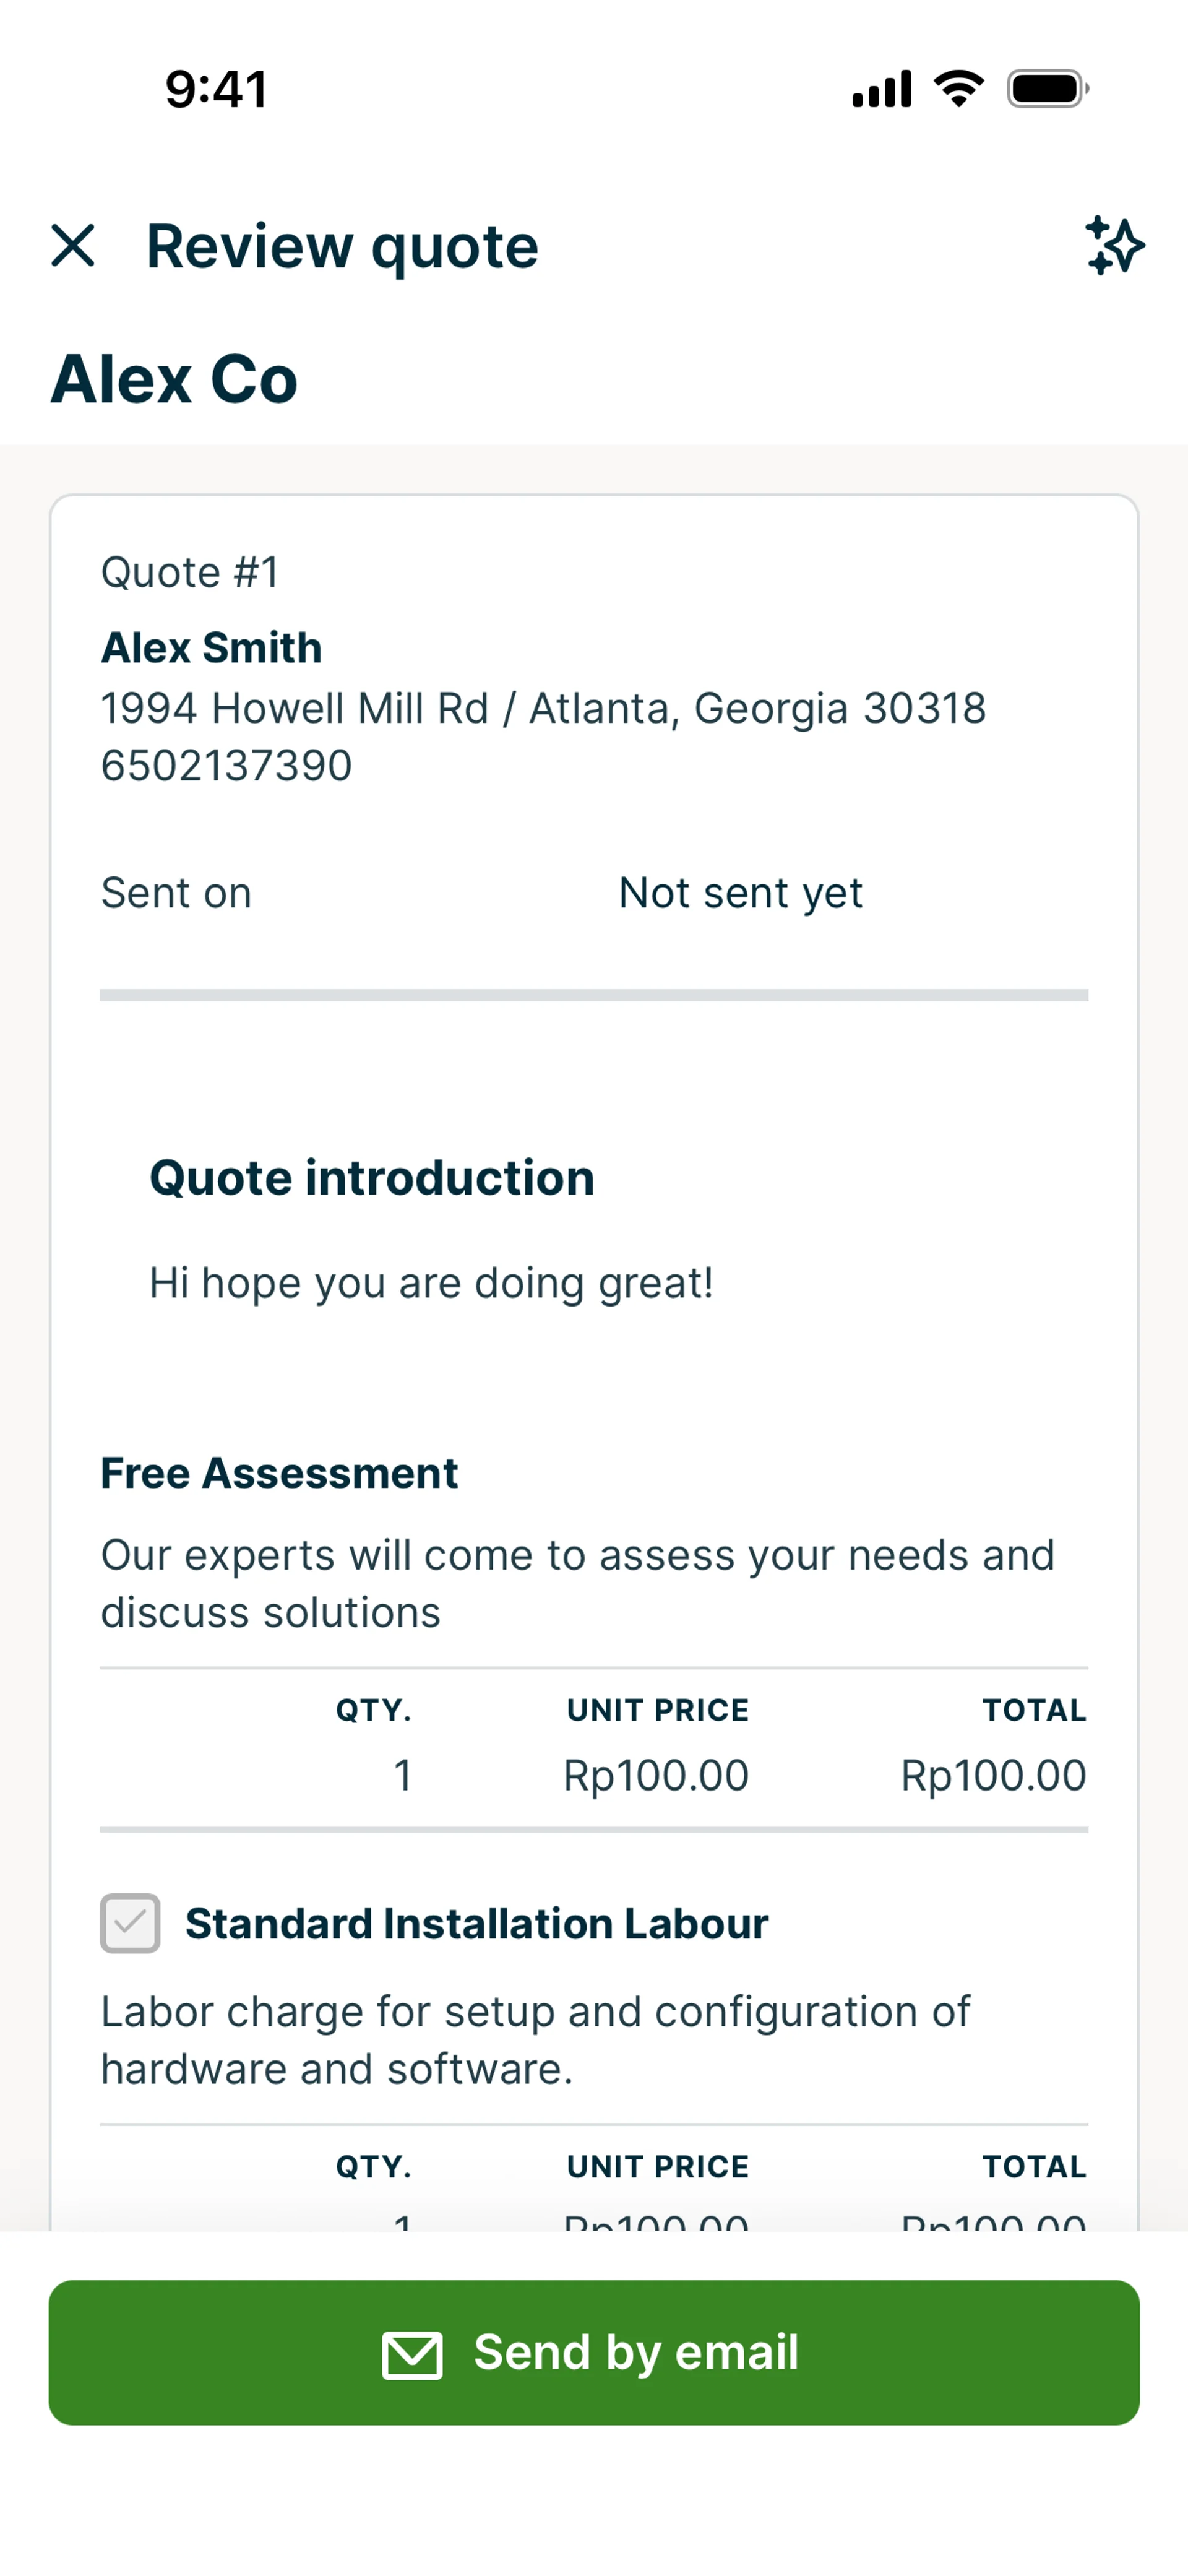
Task: Open the Free Assessment line item
Action: 279,1474
